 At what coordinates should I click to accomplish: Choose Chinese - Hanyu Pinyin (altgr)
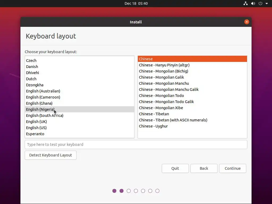192,65
